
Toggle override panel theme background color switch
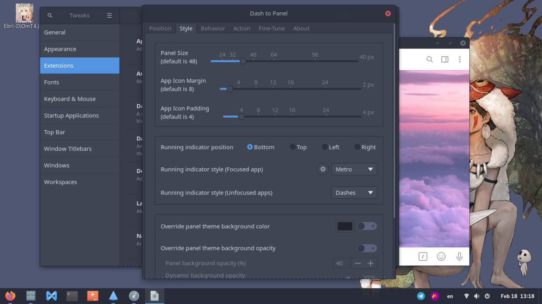[x=367, y=226]
